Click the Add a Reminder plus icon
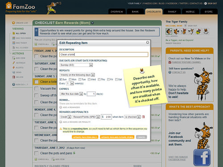This screenshot has height=167, width=223. coord(61,107)
